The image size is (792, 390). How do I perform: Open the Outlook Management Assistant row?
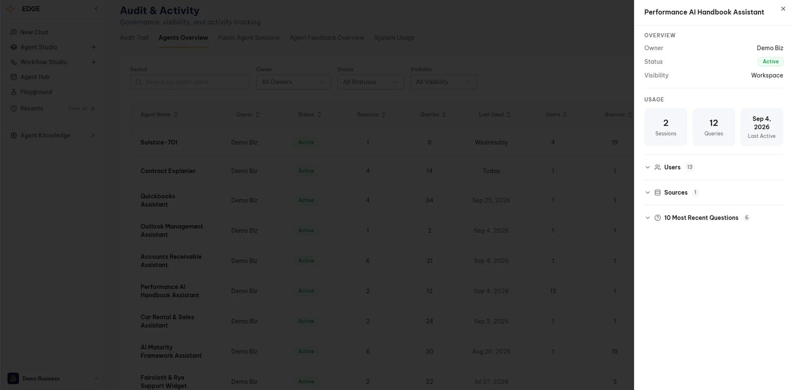[381, 230]
